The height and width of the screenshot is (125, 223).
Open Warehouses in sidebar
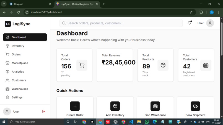click(25, 89)
